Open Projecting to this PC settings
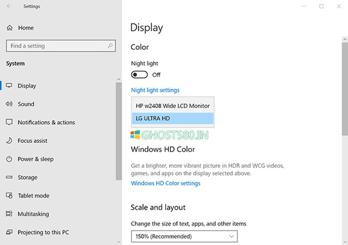 pyautogui.click(x=43, y=232)
